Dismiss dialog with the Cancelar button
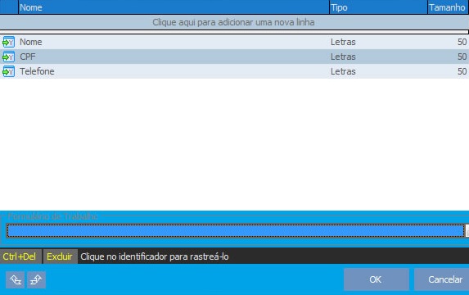Viewport: 469px width, 295px height. click(442, 279)
